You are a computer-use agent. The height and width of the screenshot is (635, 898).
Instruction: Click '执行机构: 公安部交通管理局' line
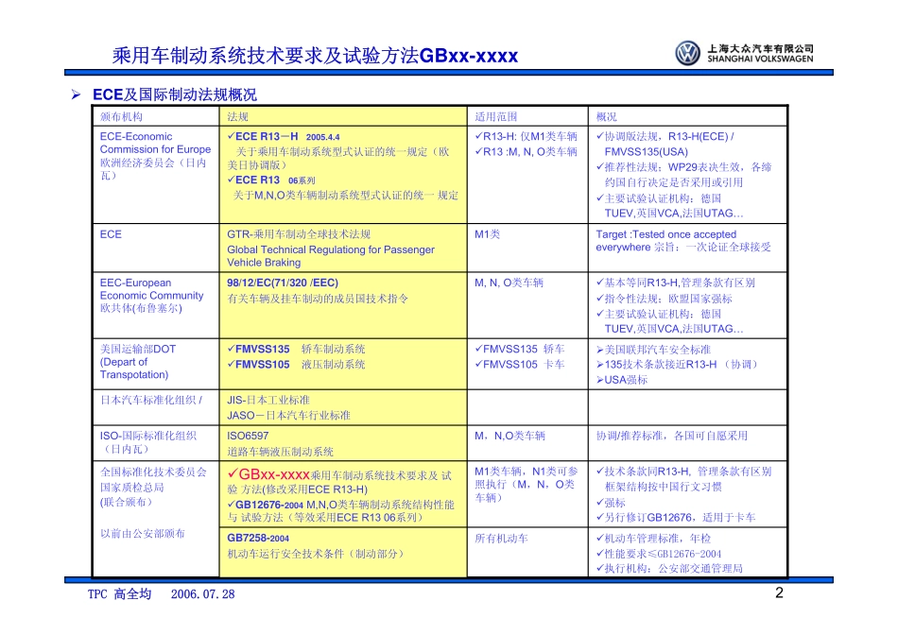(669, 569)
